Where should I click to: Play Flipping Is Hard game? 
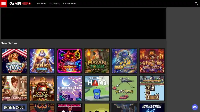pyautogui.click(x=97, y=88)
